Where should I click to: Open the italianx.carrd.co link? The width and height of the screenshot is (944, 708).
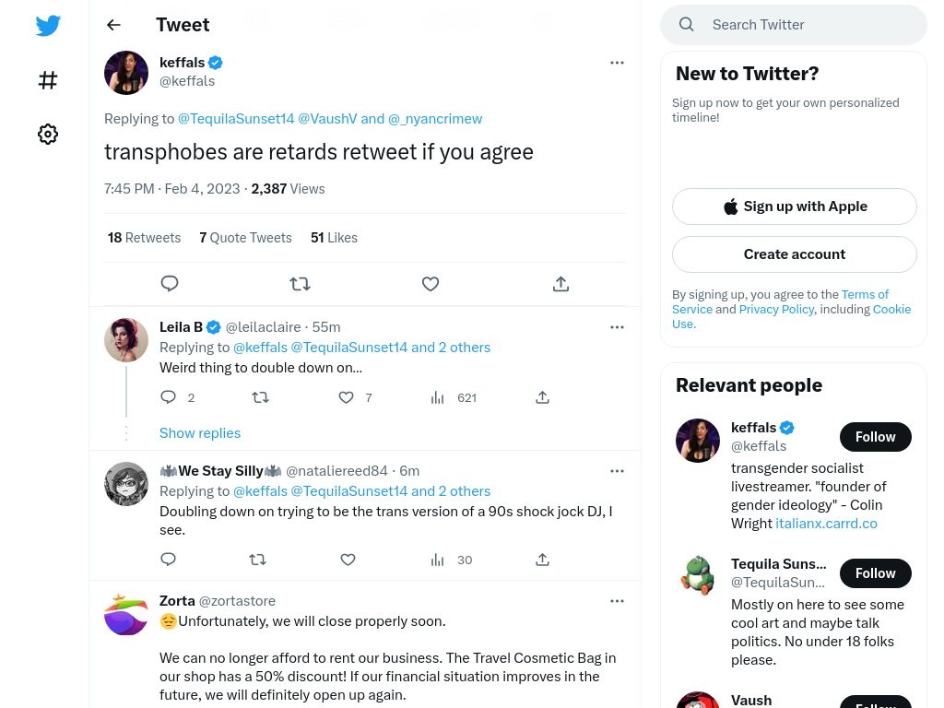[826, 524]
